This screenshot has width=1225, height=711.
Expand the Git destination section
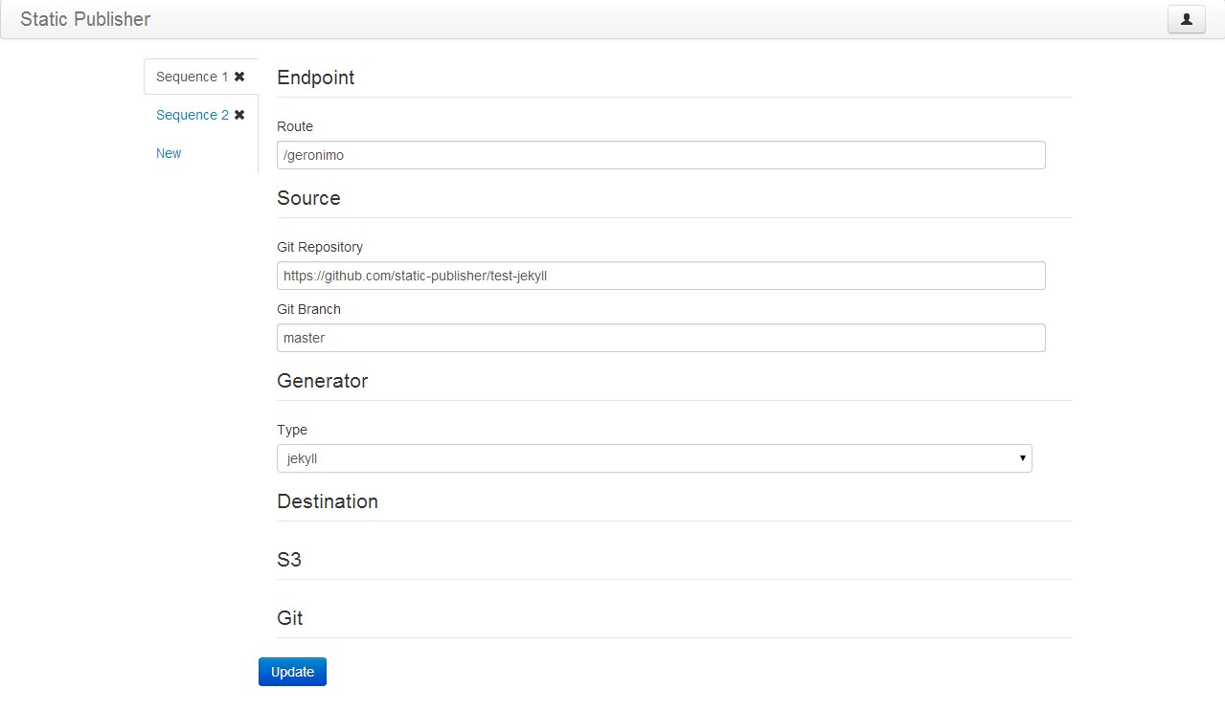point(290,618)
